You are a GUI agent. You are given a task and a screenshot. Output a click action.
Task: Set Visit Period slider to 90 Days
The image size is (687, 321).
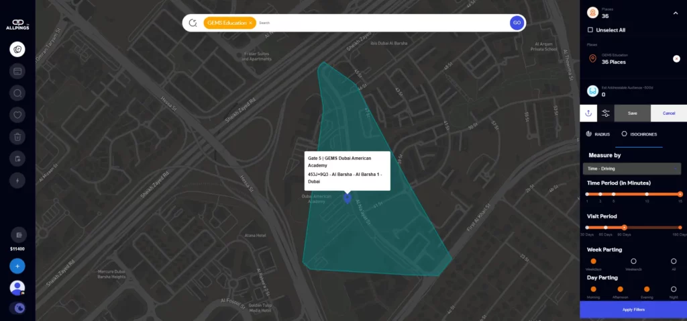click(625, 228)
